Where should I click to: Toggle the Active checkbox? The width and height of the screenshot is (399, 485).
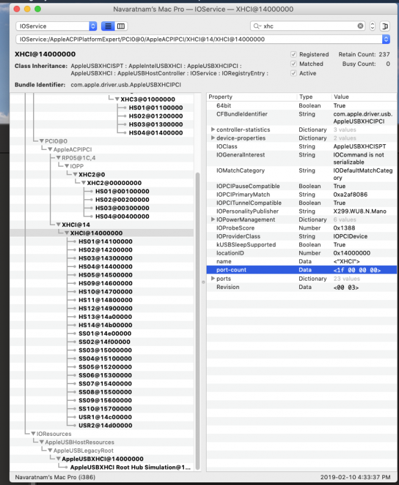tap(293, 73)
